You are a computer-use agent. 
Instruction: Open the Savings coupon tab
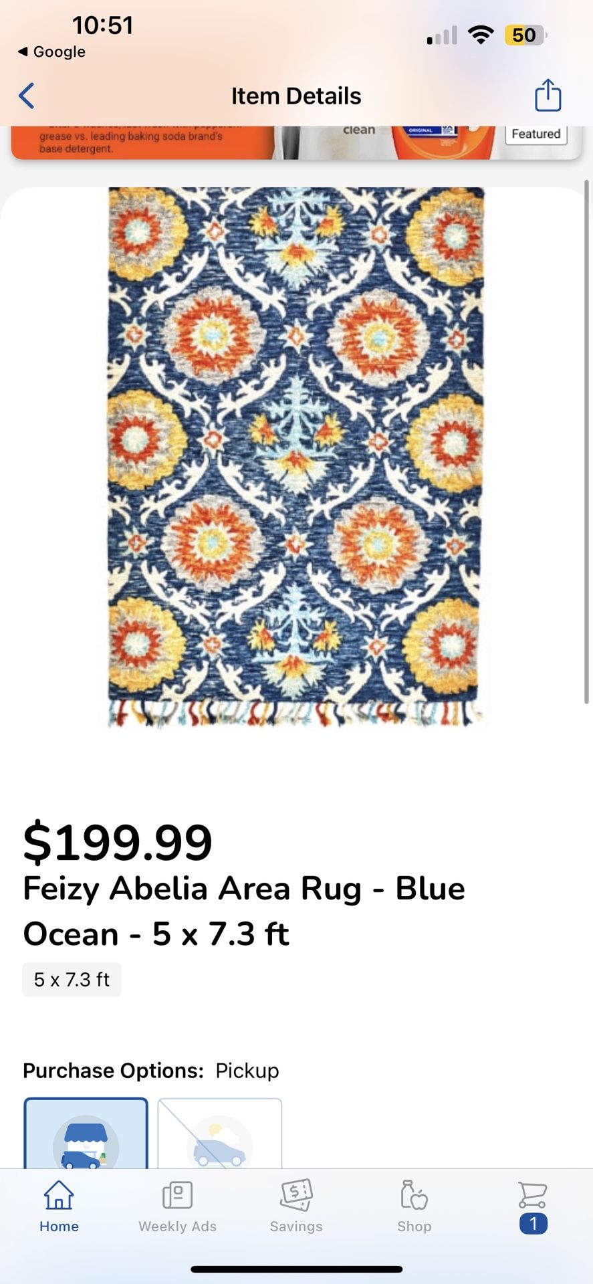tap(296, 1207)
